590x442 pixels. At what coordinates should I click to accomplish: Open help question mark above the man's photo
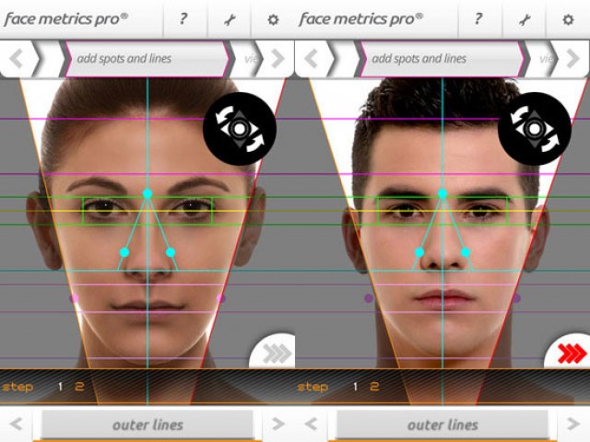point(479,19)
